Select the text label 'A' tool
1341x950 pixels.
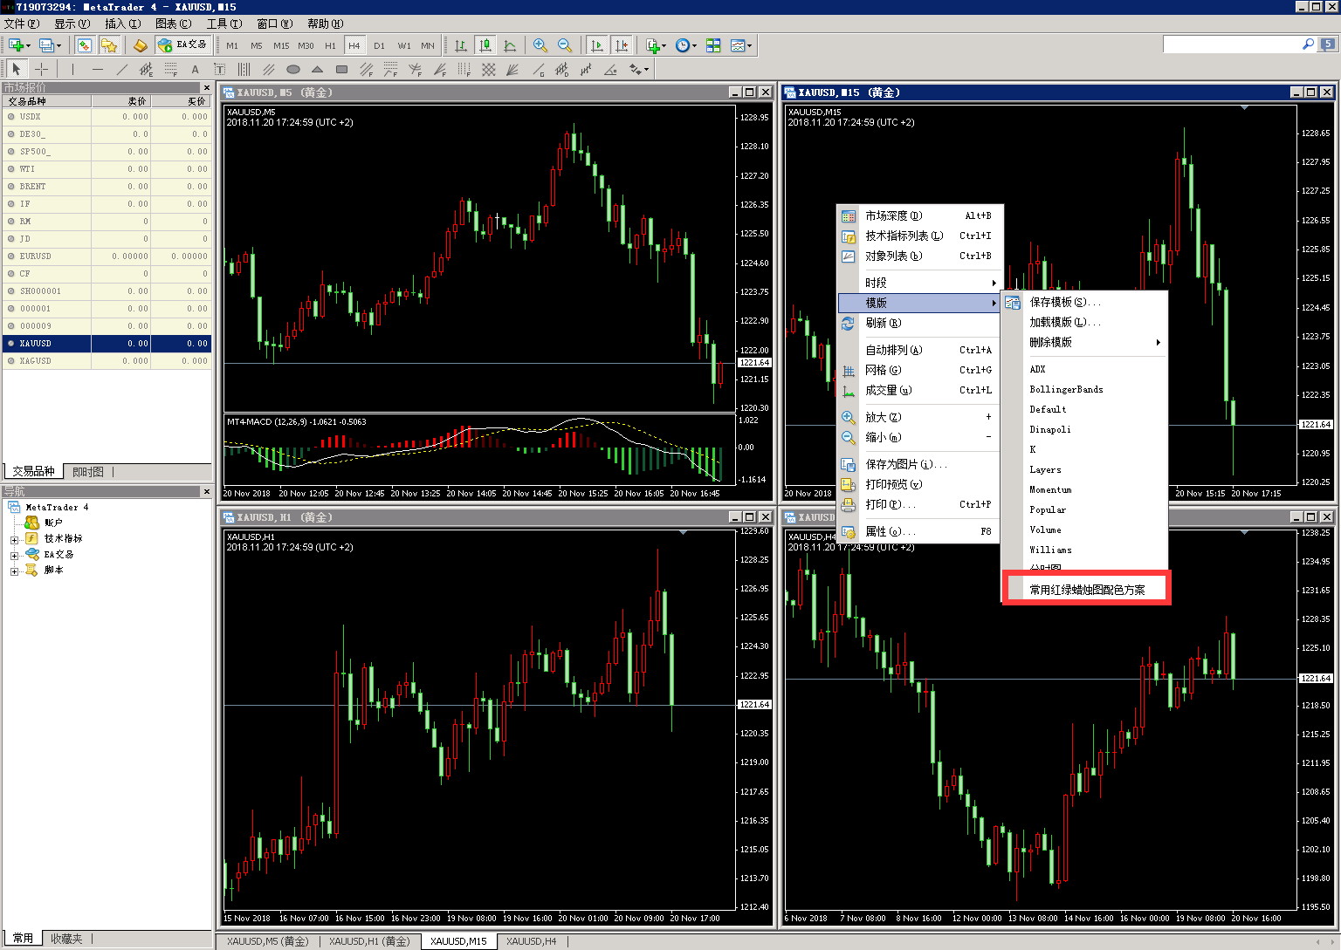195,69
